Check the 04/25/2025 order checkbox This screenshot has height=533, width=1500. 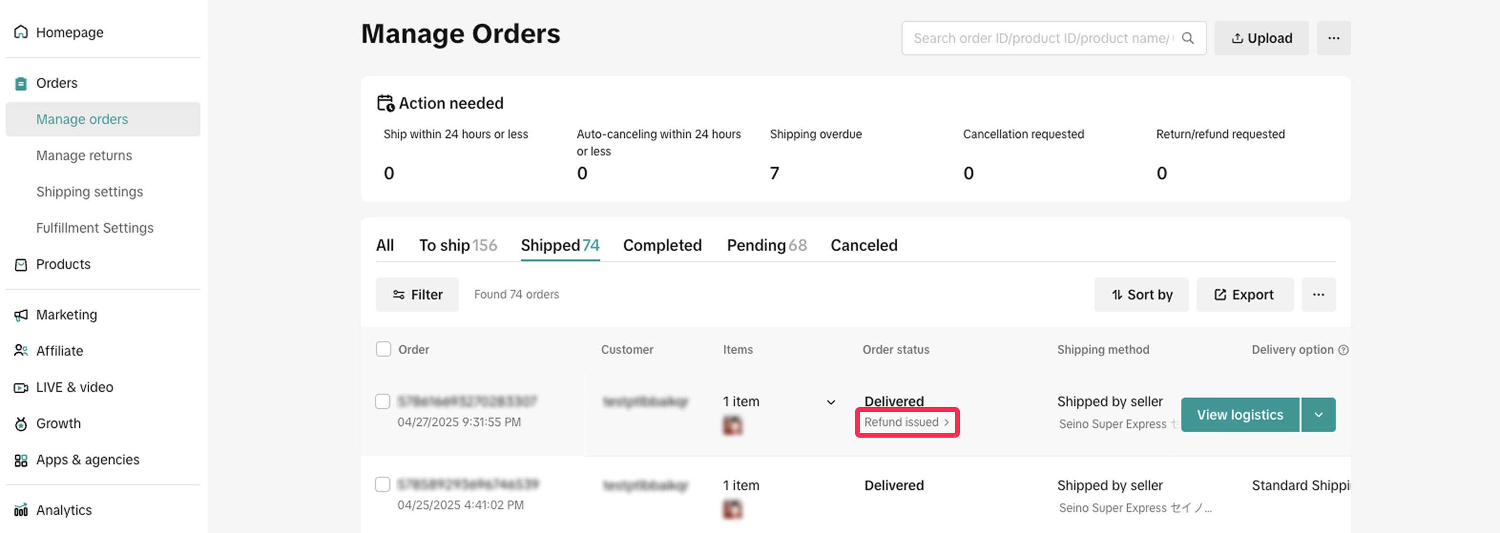[x=383, y=485]
